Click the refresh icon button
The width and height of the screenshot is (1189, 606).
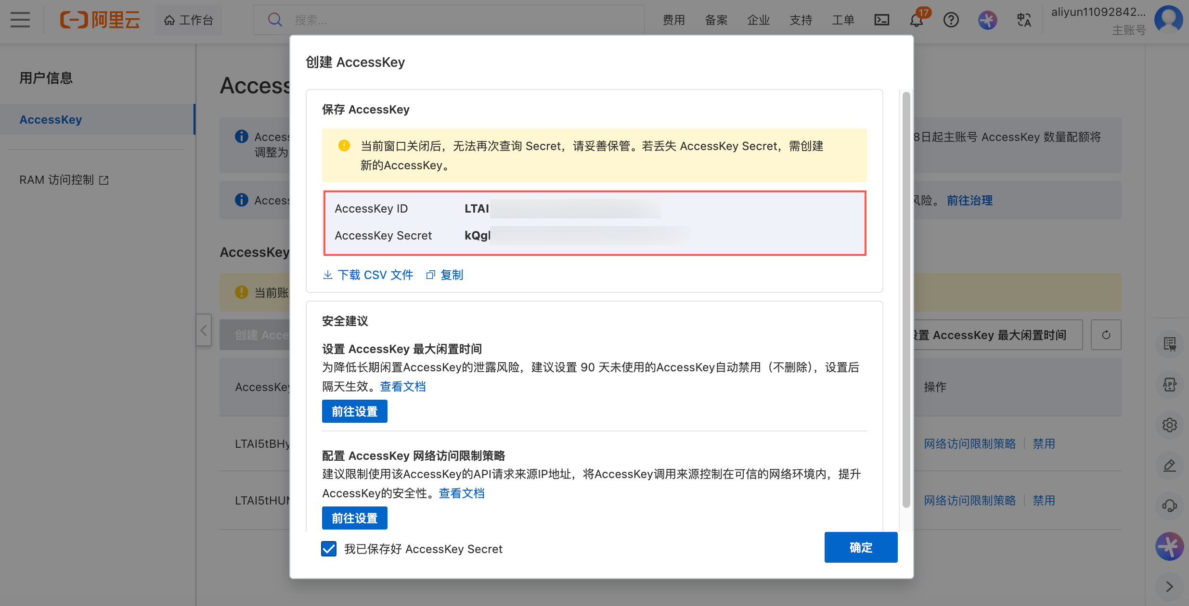click(x=1106, y=335)
